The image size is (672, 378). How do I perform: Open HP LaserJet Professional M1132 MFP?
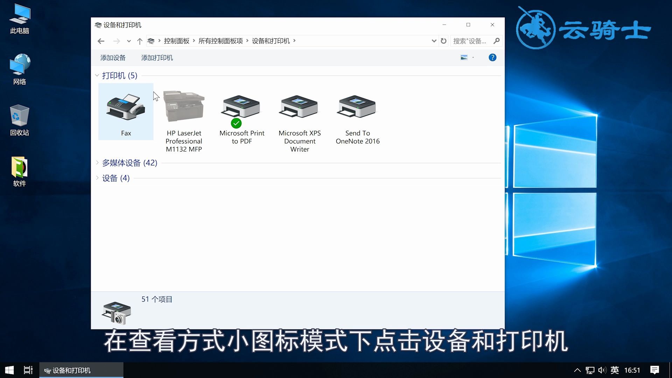click(184, 107)
